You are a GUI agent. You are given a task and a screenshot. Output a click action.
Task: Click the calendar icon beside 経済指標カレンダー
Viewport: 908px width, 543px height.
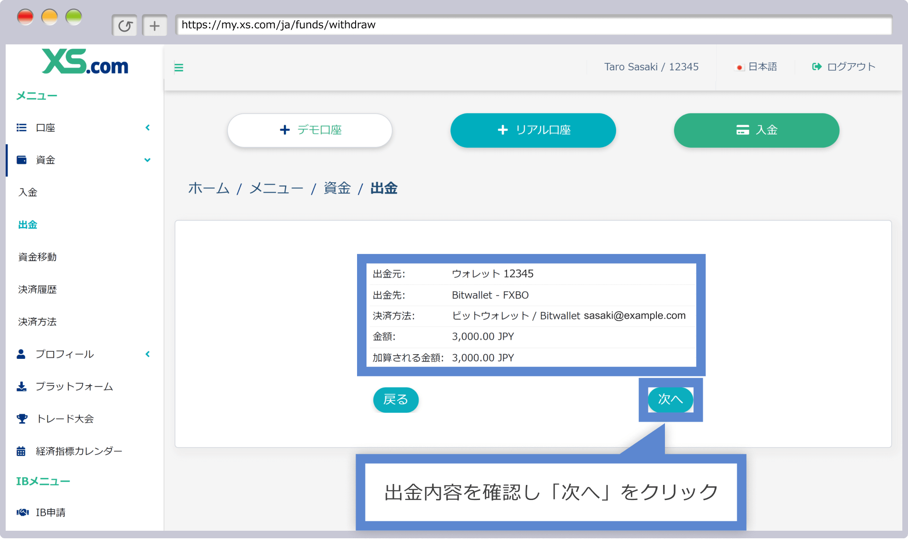click(21, 451)
